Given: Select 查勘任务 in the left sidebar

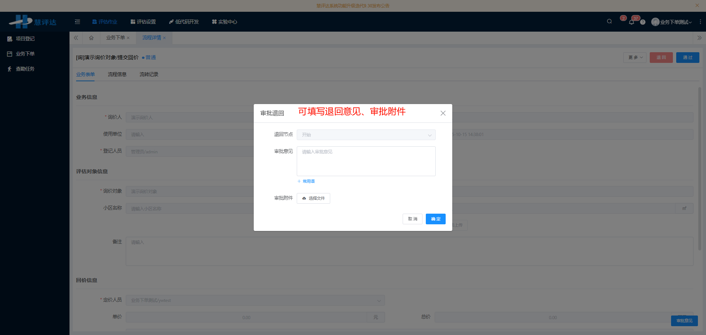Looking at the screenshot, I should click(x=25, y=69).
